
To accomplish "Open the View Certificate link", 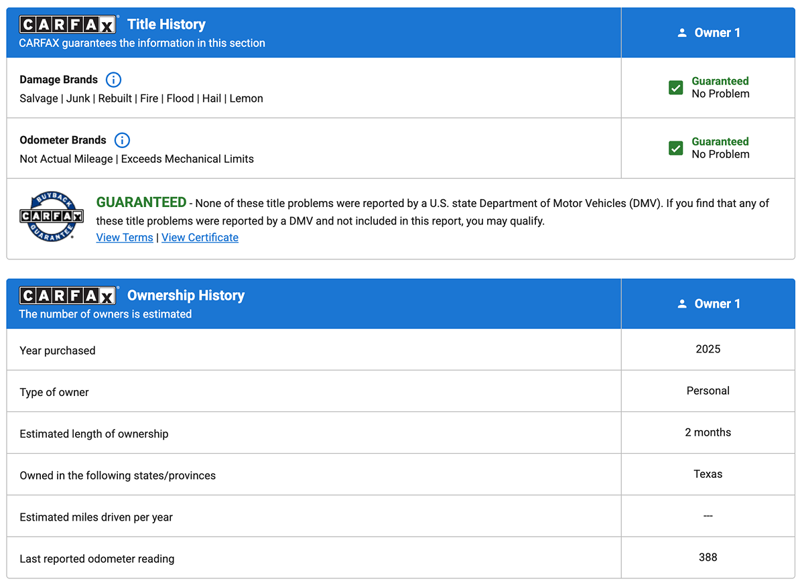I will coord(200,237).
